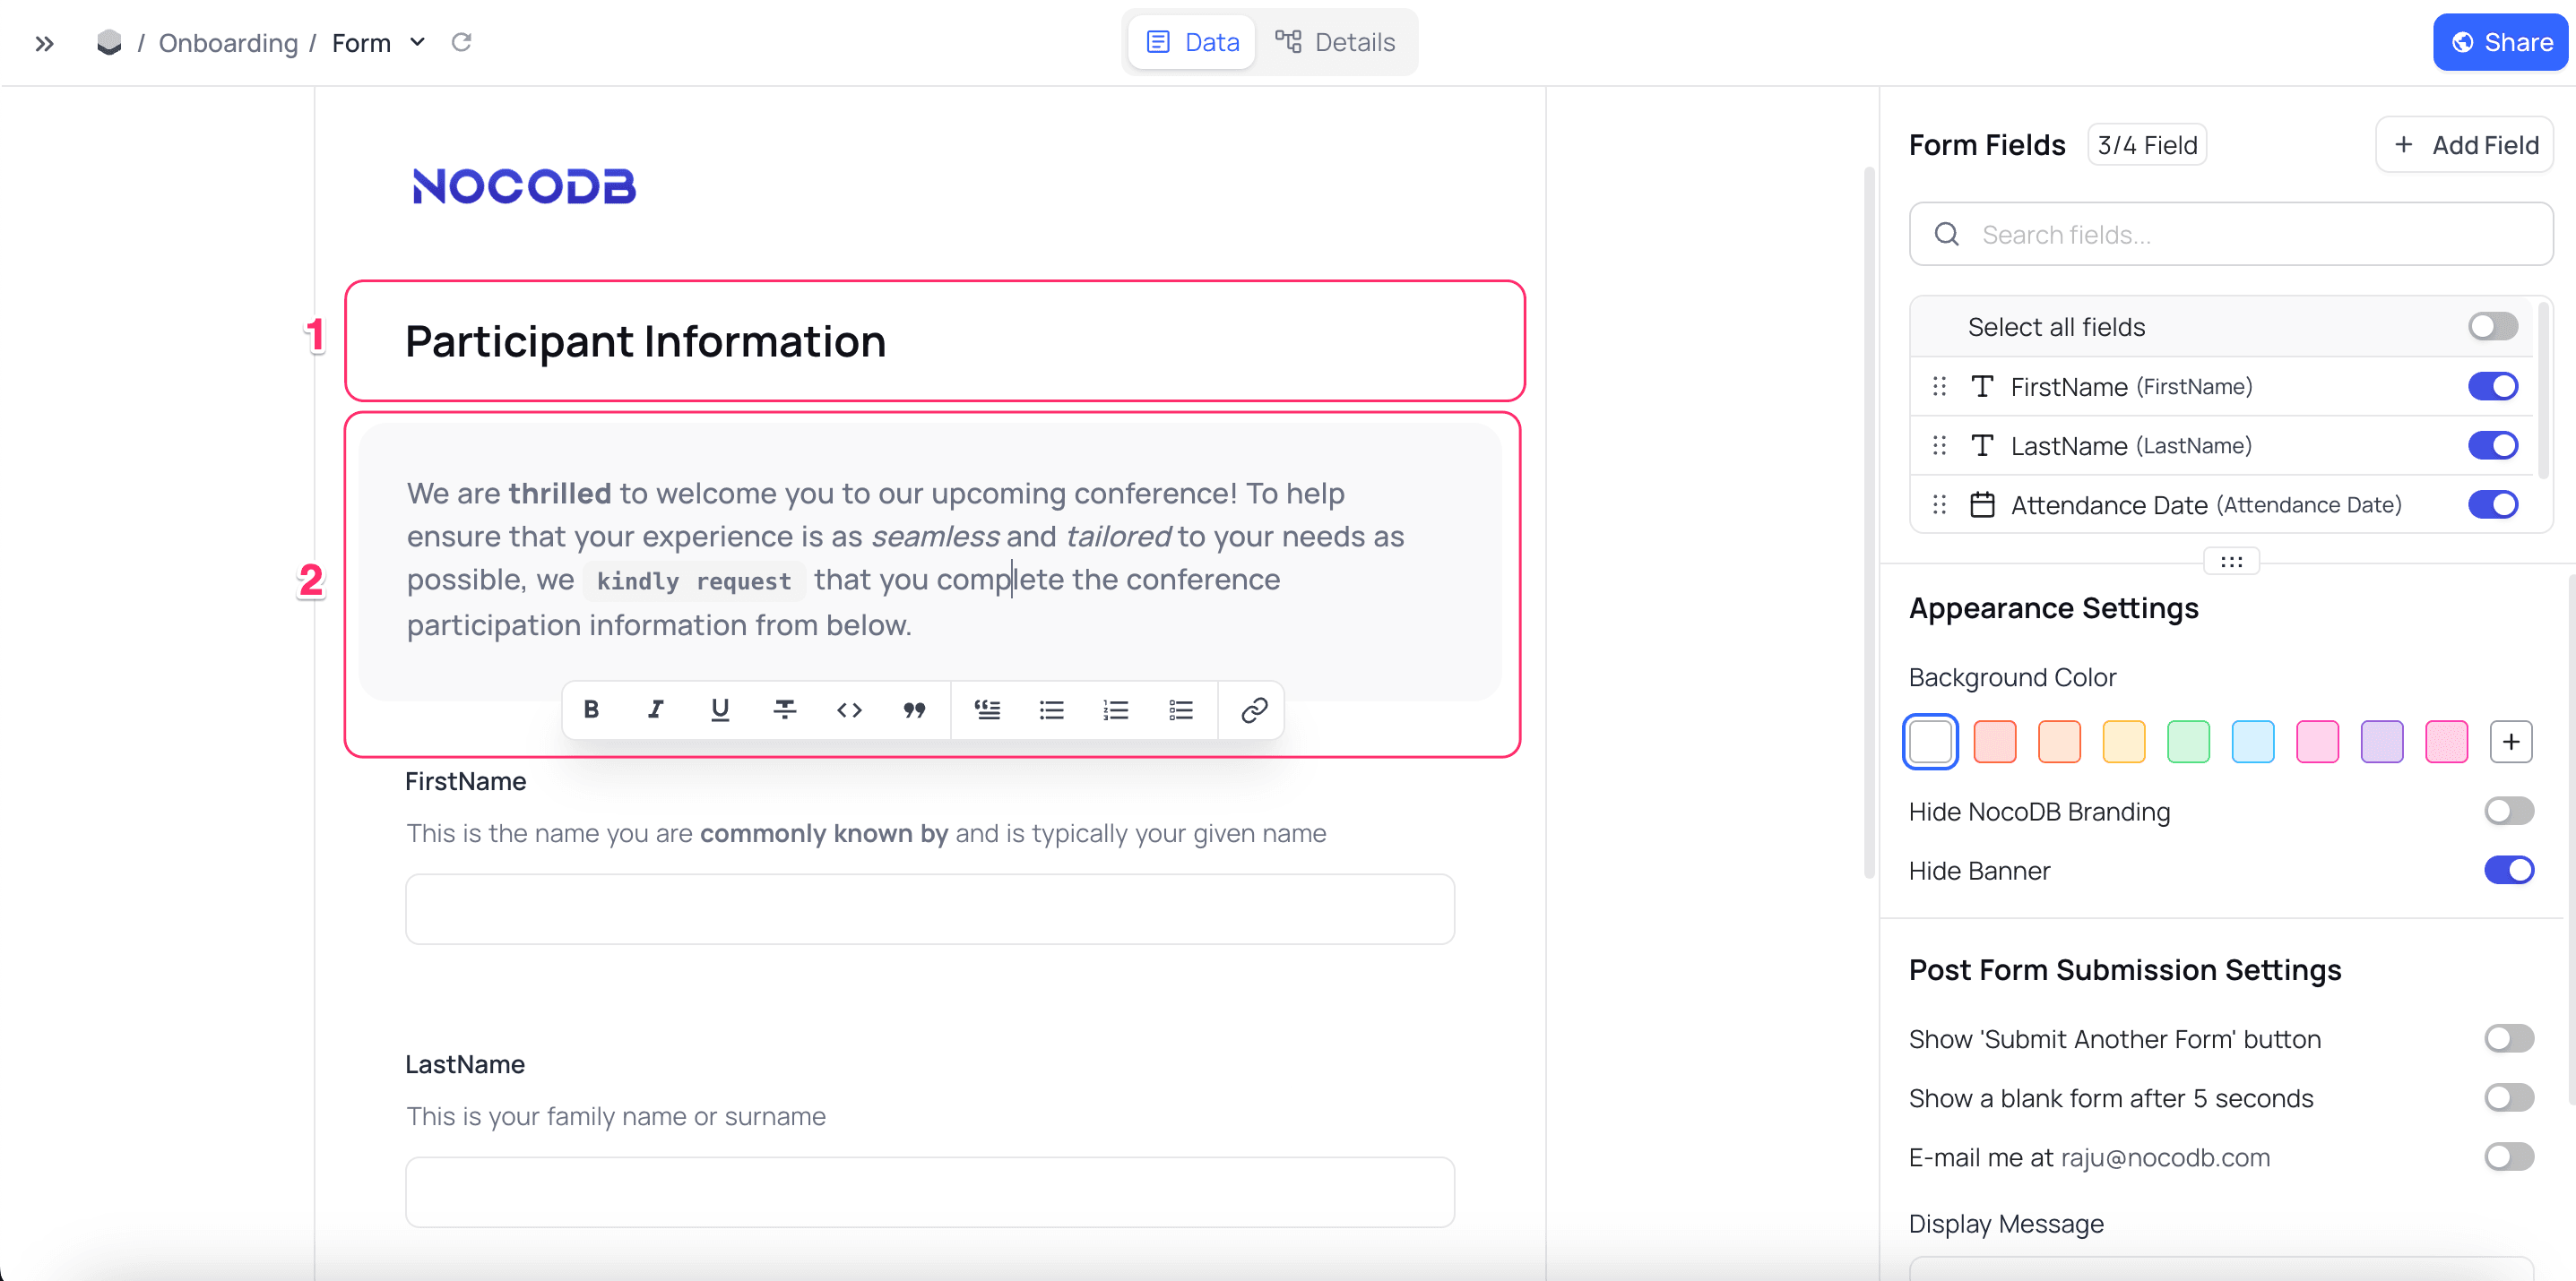Click the Share button
The width and height of the screenshot is (2576, 1281).
[2499, 42]
